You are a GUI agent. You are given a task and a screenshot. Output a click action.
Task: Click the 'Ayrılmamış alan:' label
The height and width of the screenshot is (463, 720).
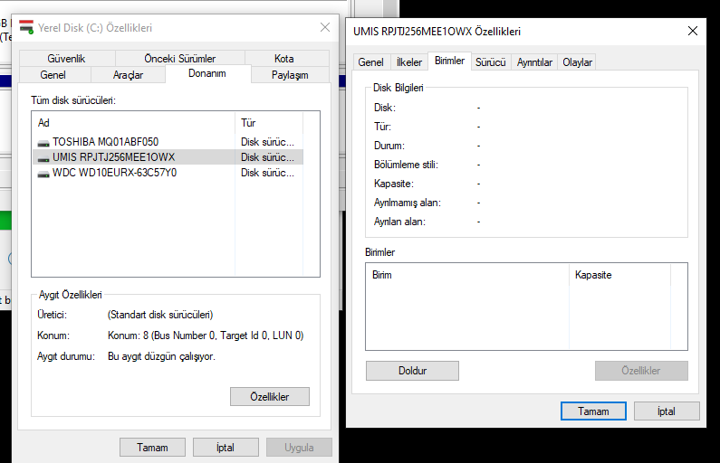(408, 203)
